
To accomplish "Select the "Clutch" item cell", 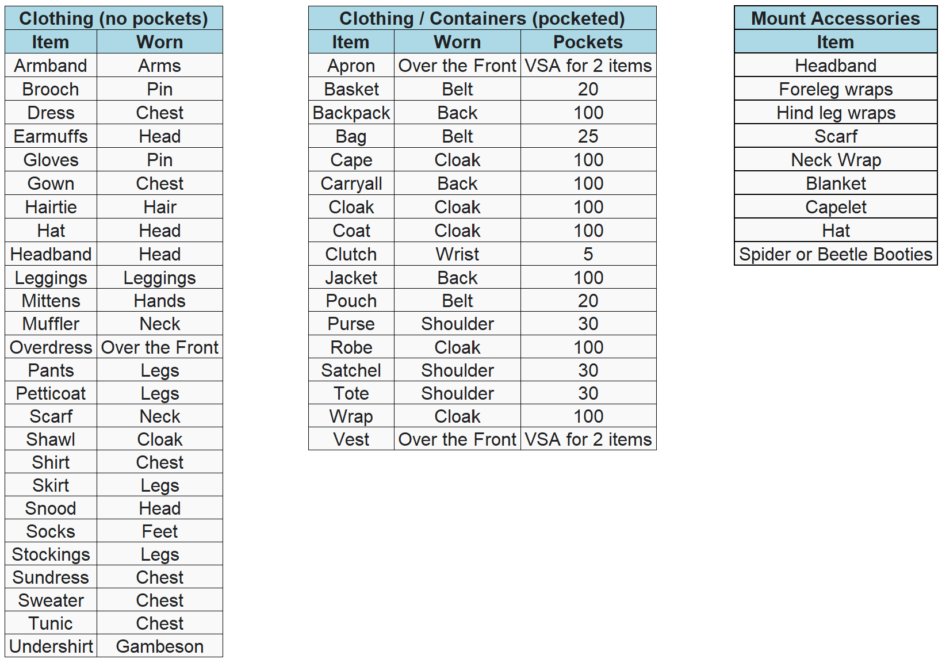I will click(351, 254).
